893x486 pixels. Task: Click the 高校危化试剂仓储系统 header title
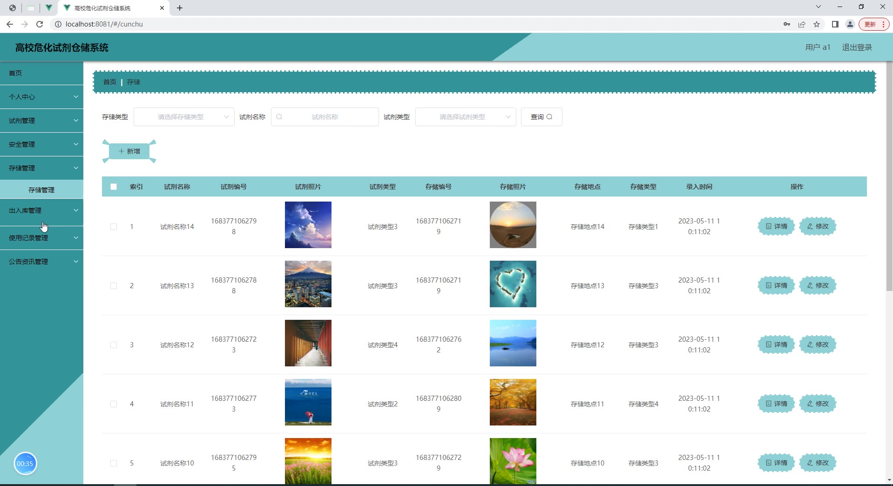pos(62,47)
